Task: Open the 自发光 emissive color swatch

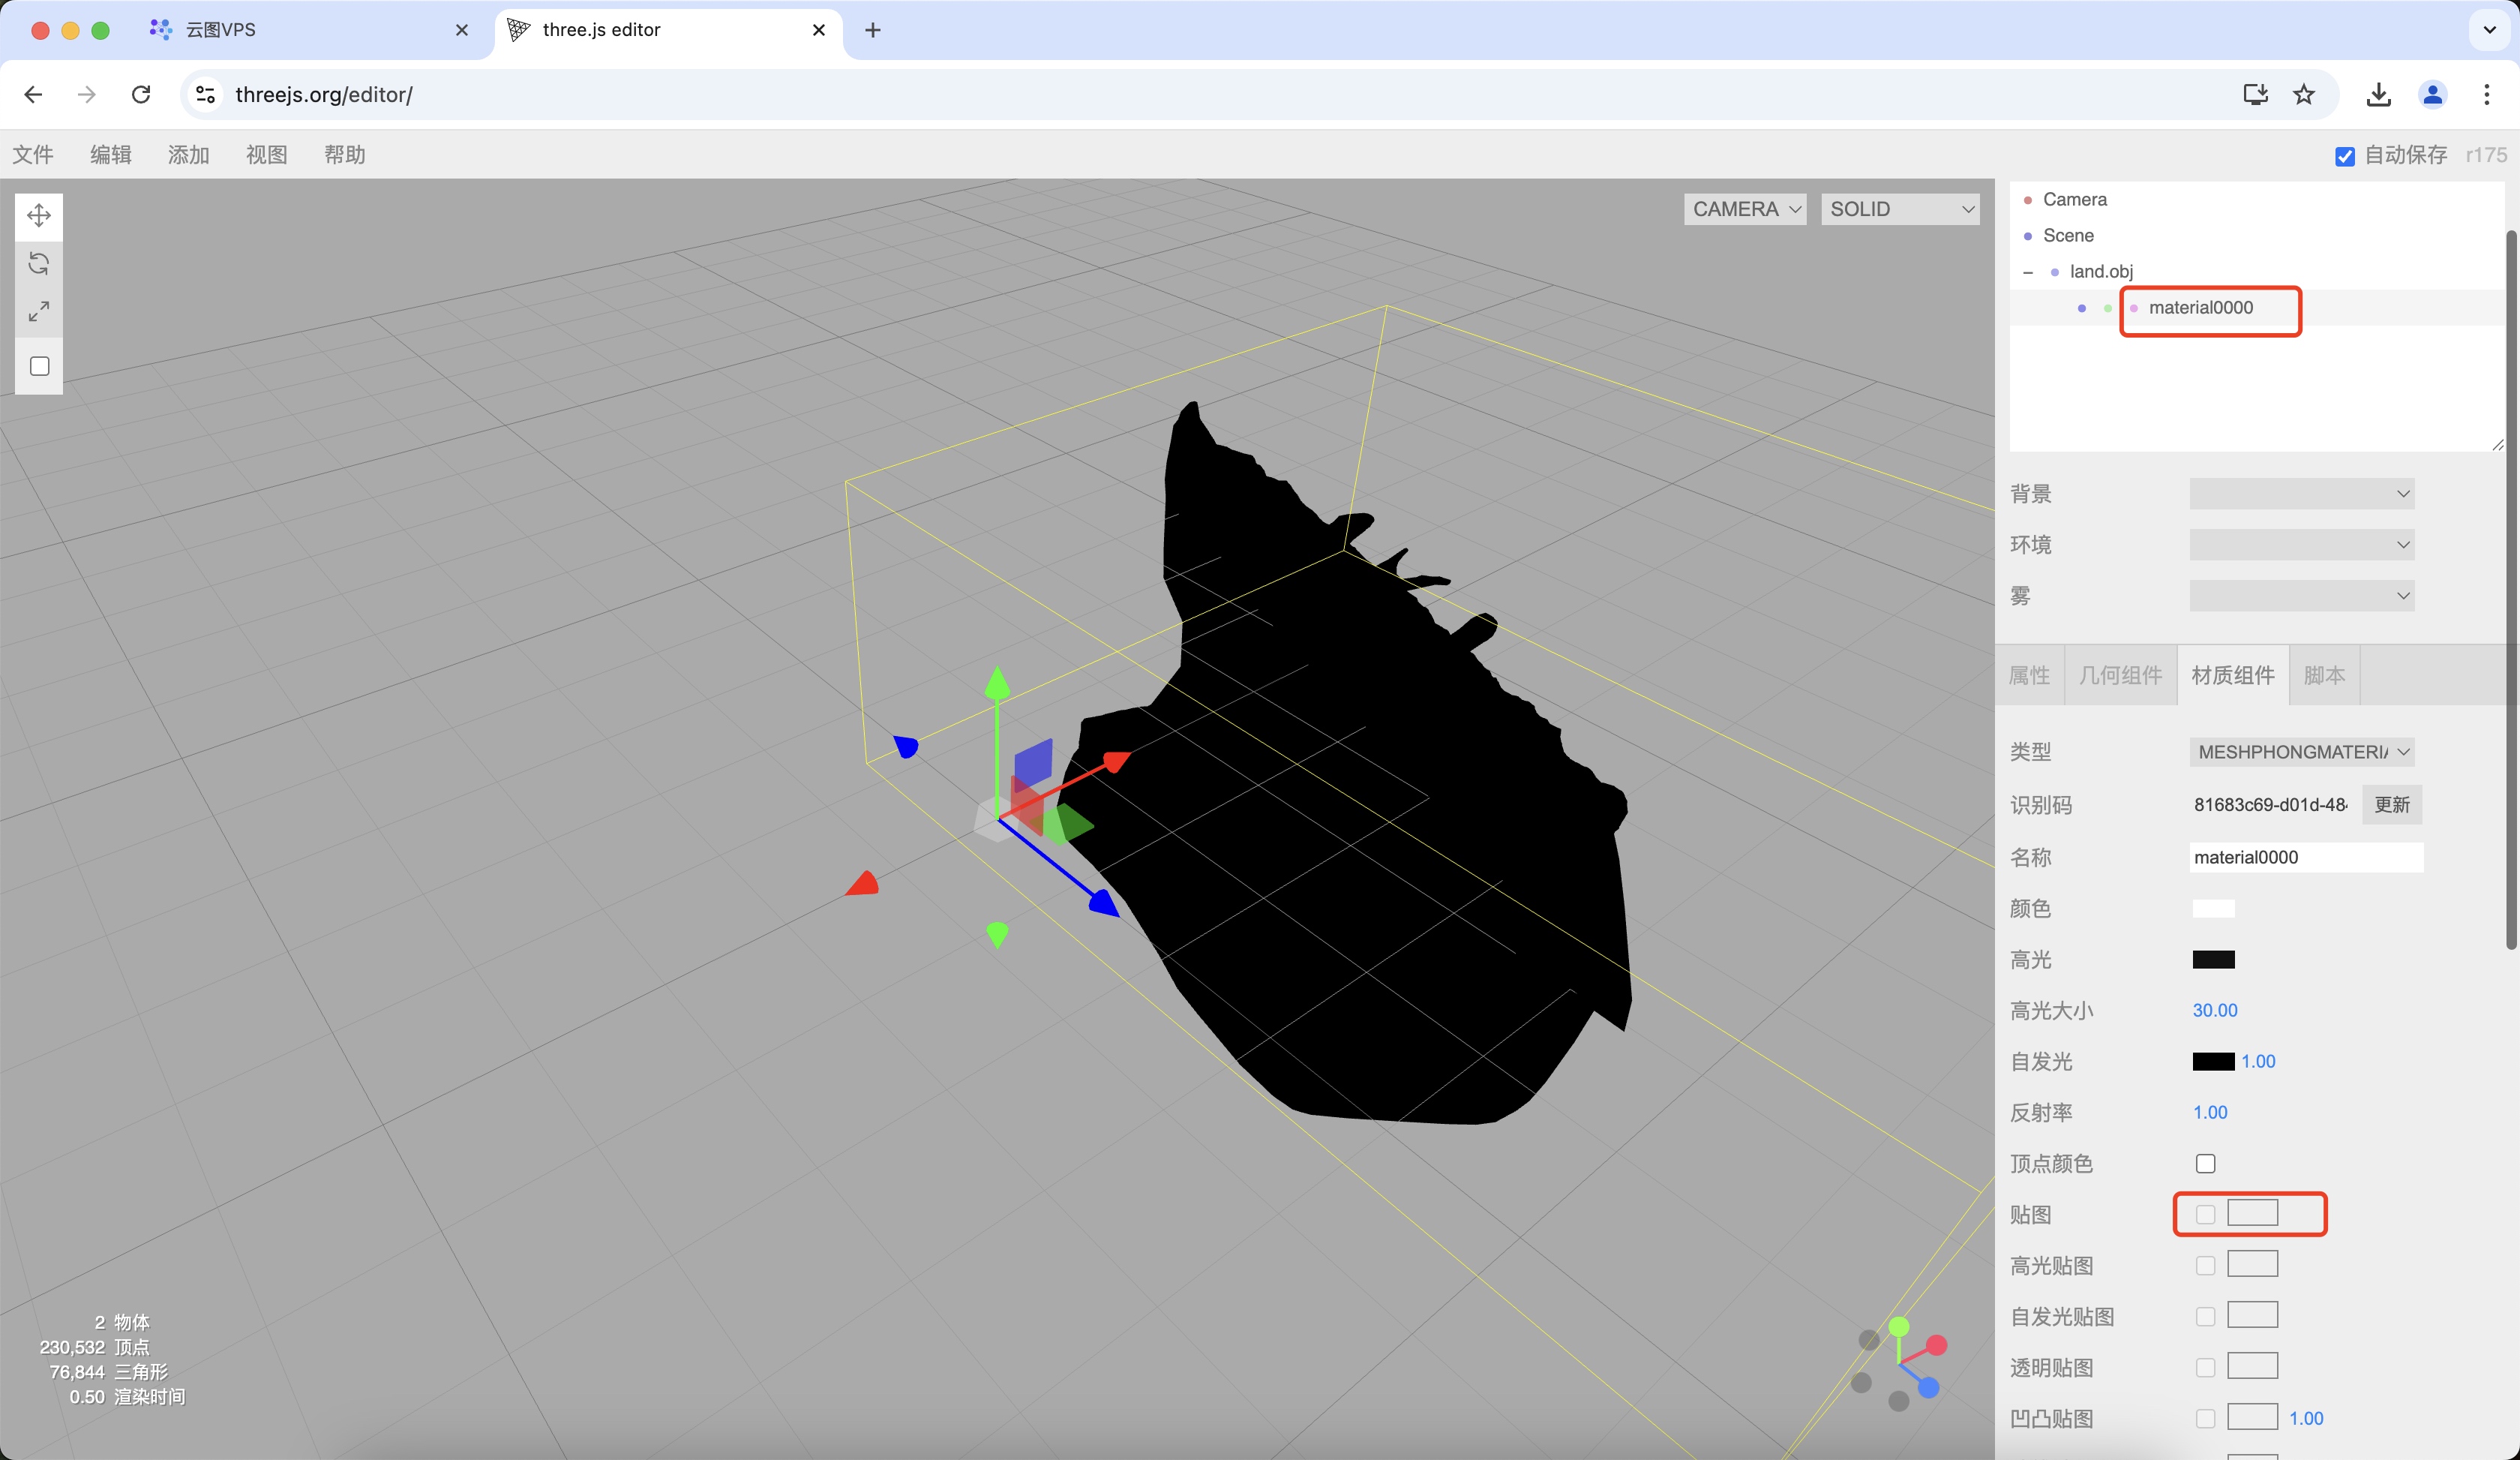Action: coord(2213,1061)
